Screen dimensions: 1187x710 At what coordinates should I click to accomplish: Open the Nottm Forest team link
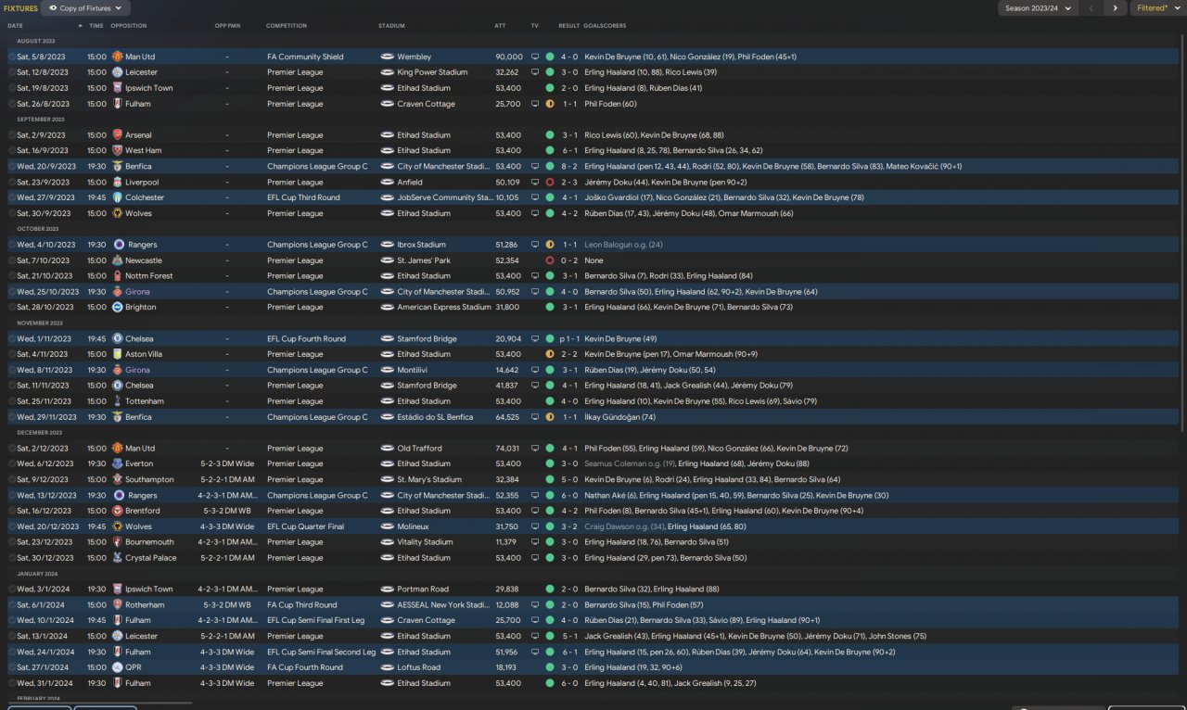(148, 276)
